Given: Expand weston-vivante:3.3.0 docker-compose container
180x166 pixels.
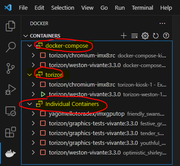Looking at the screenshot, I should (x=33, y=65).
